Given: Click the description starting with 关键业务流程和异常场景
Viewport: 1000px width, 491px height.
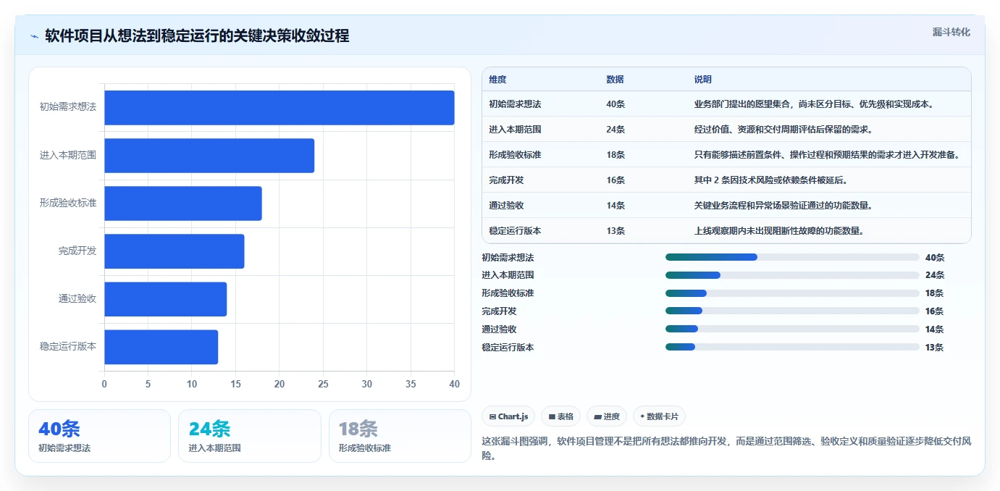Looking at the screenshot, I should (783, 206).
